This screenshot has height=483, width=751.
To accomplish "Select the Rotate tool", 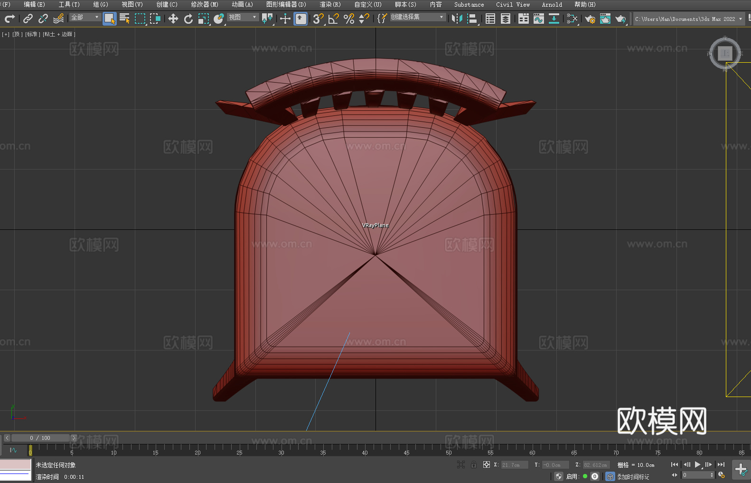I will pos(188,19).
